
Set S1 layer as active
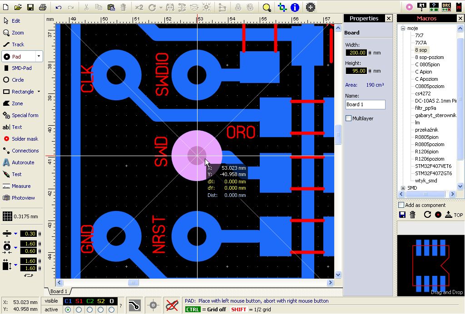79,309
